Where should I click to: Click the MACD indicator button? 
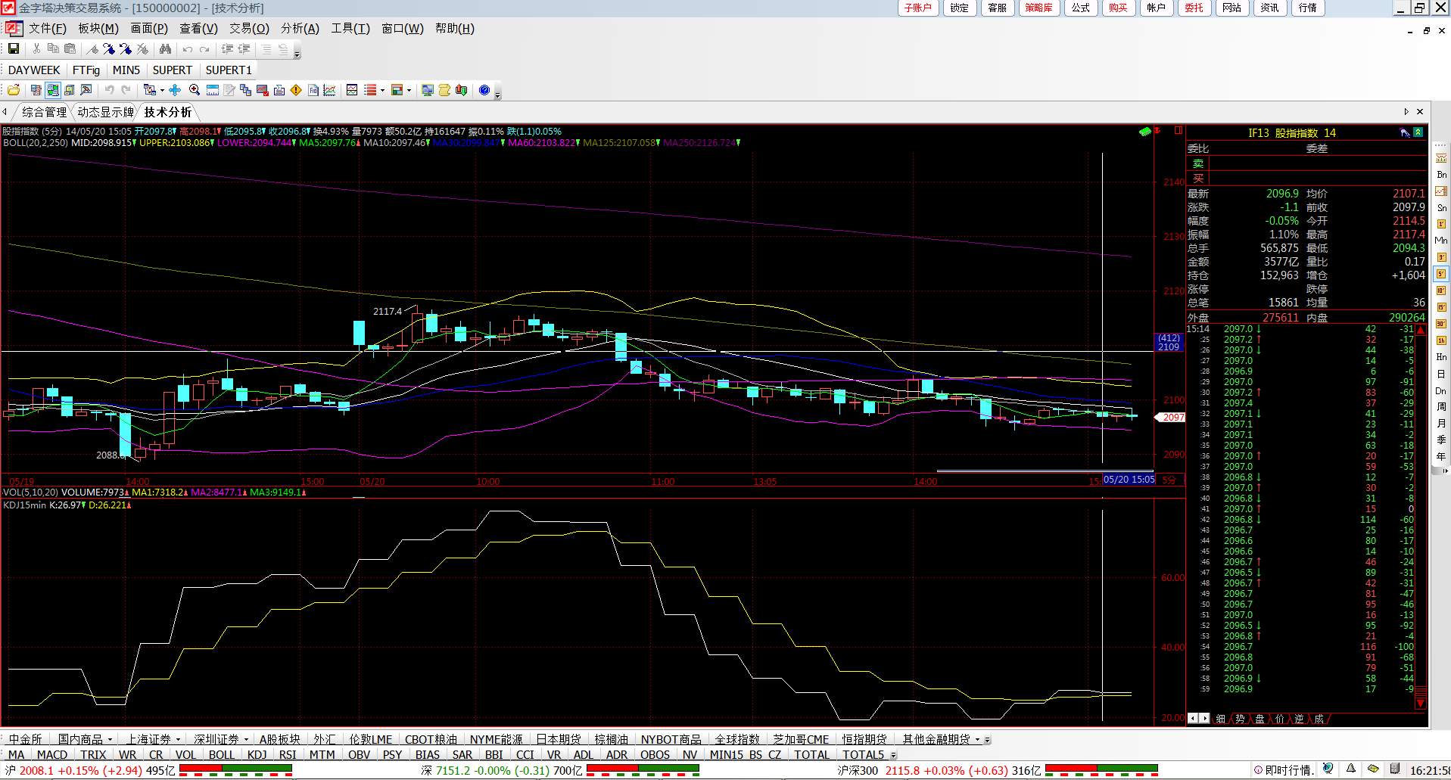coord(52,755)
